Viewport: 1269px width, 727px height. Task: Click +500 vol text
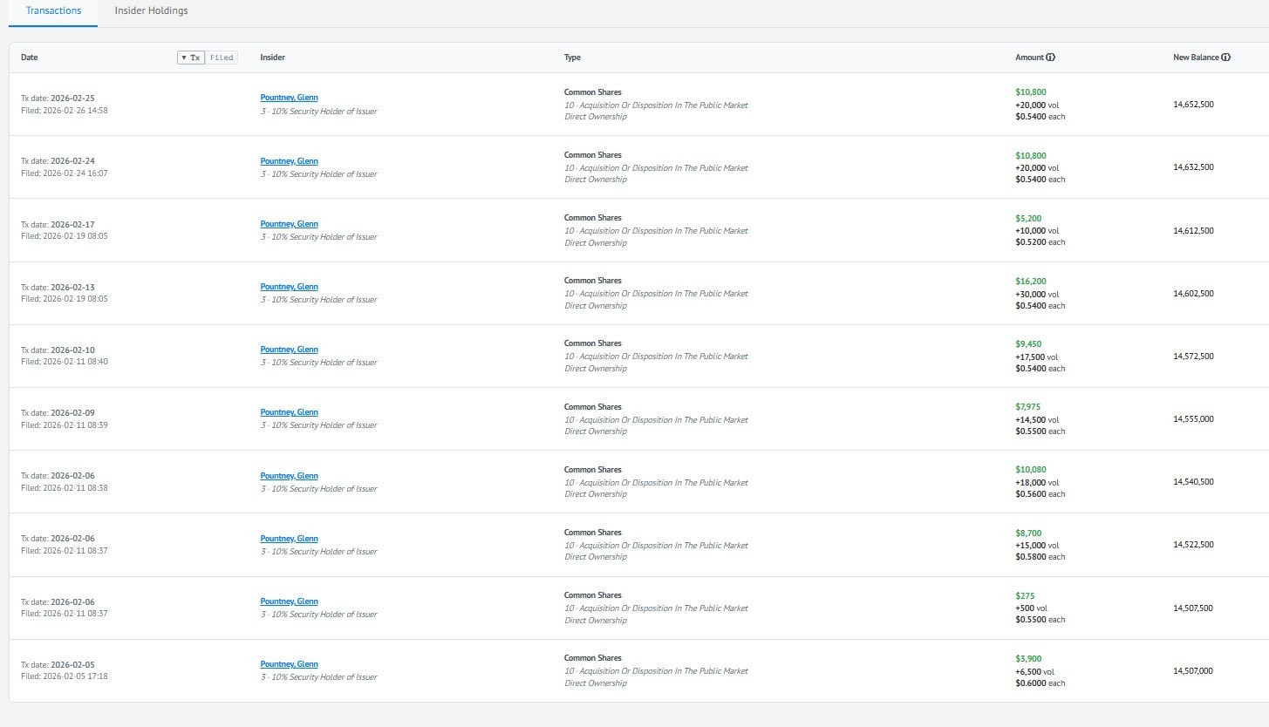[1031, 608]
